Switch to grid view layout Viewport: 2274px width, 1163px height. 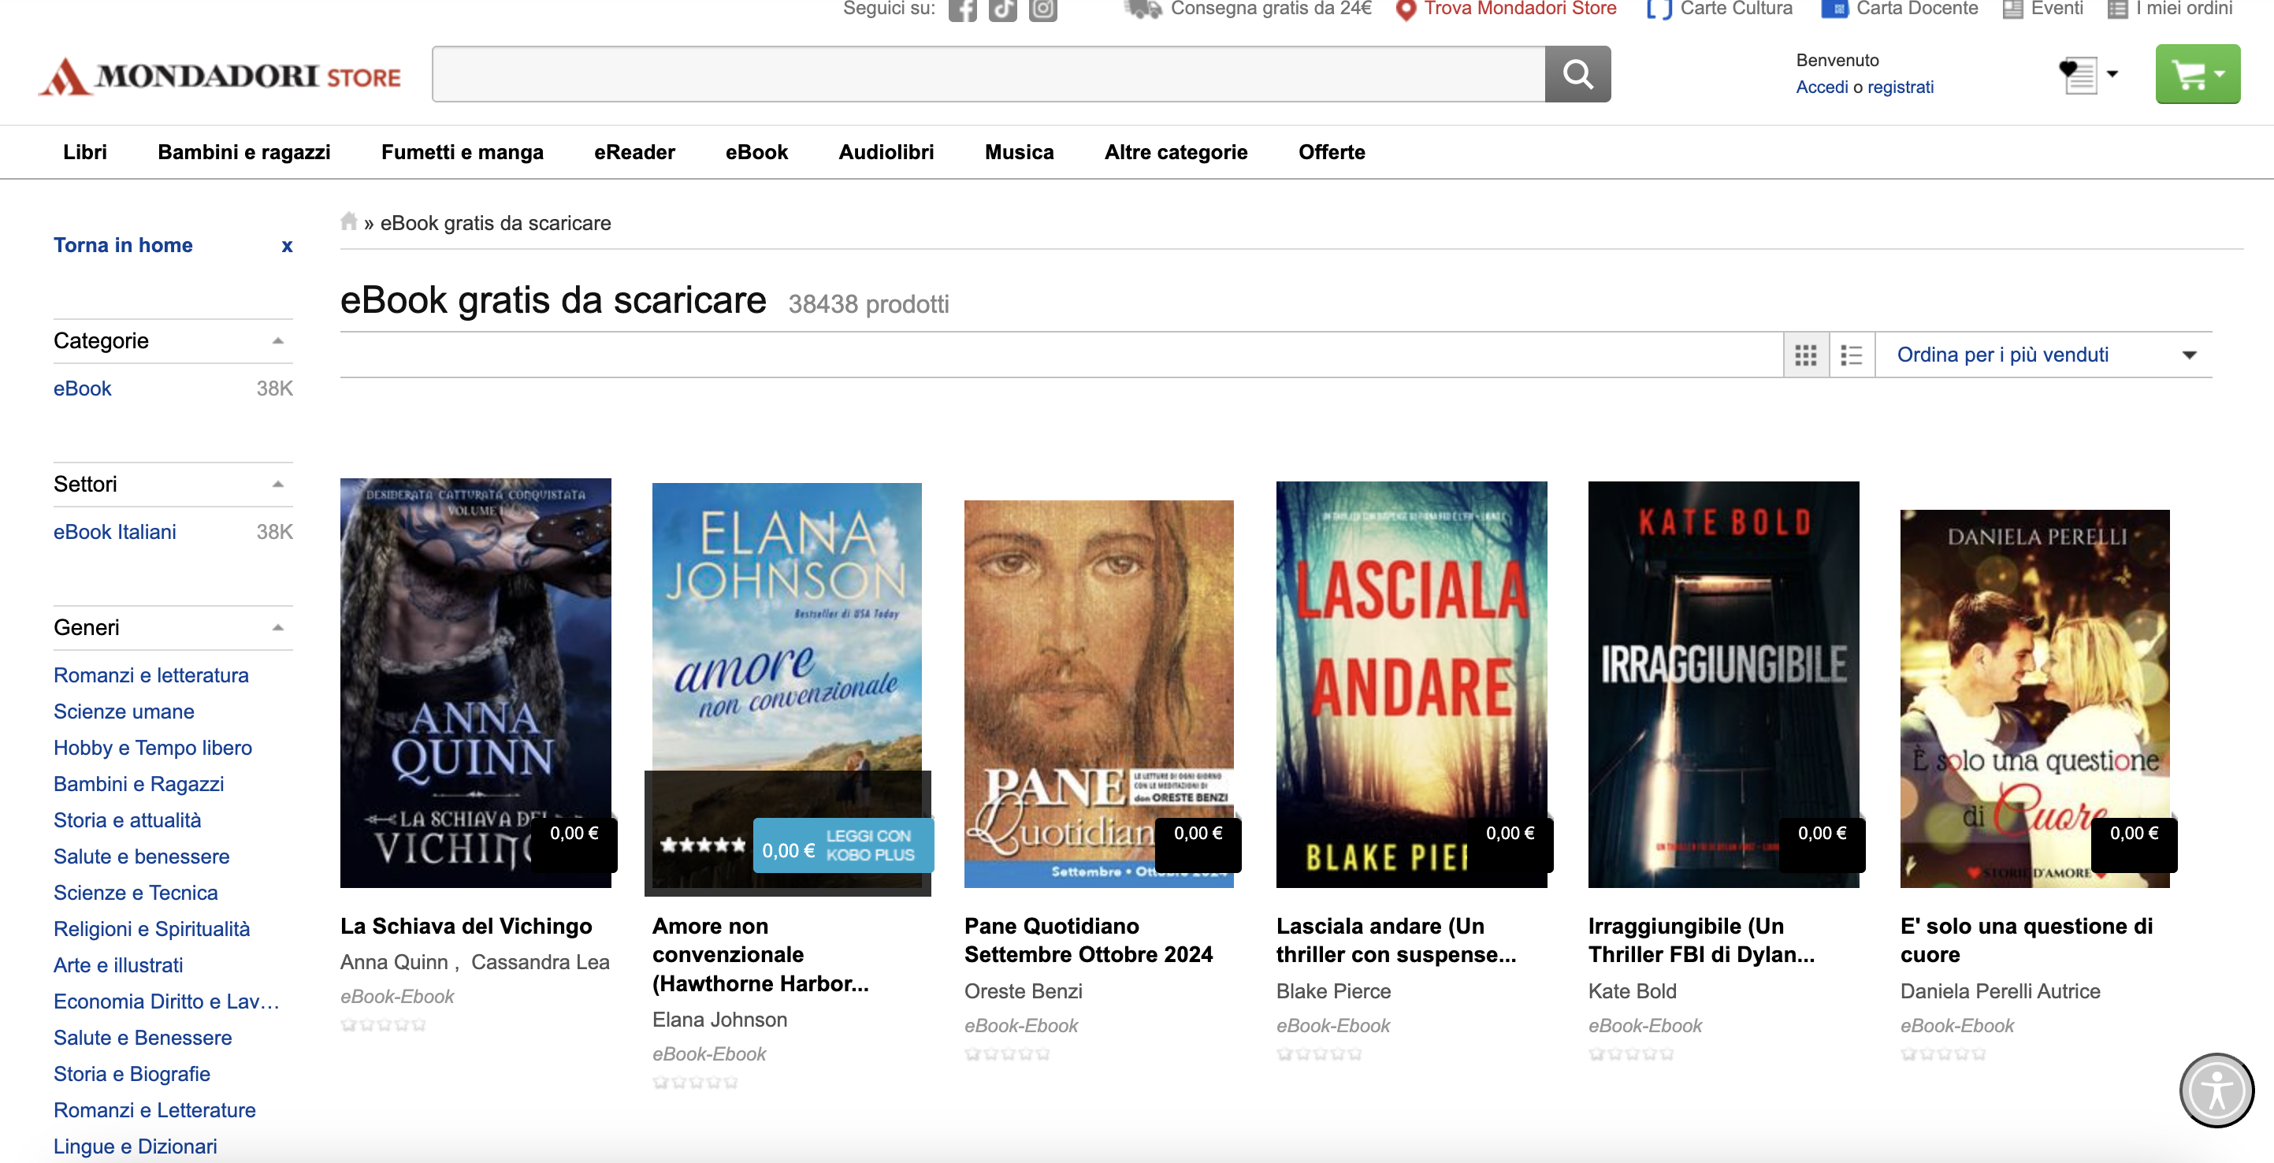[x=1806, y=355]
